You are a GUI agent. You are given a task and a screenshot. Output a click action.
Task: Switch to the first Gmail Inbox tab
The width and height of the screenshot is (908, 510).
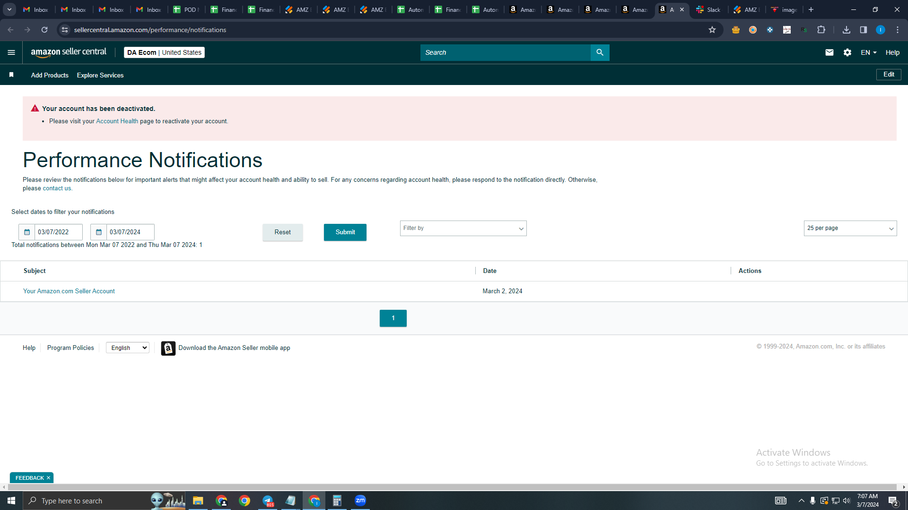36,9
